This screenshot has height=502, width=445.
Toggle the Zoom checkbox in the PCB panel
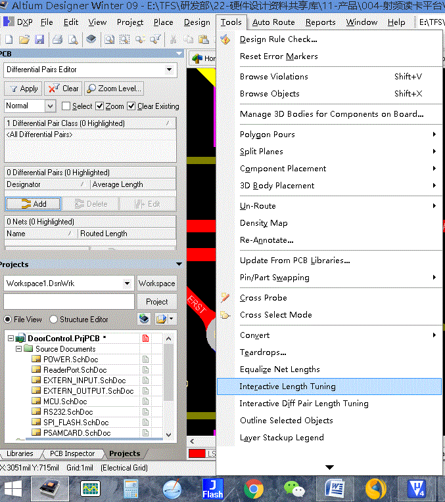[x=100, y=106]
